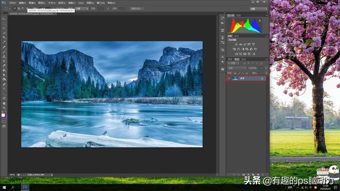Image resolution: width=340 pixels, height=191 pixels.
Task: Select the Clone Stamp tool
Action: [x=4, y=56]
